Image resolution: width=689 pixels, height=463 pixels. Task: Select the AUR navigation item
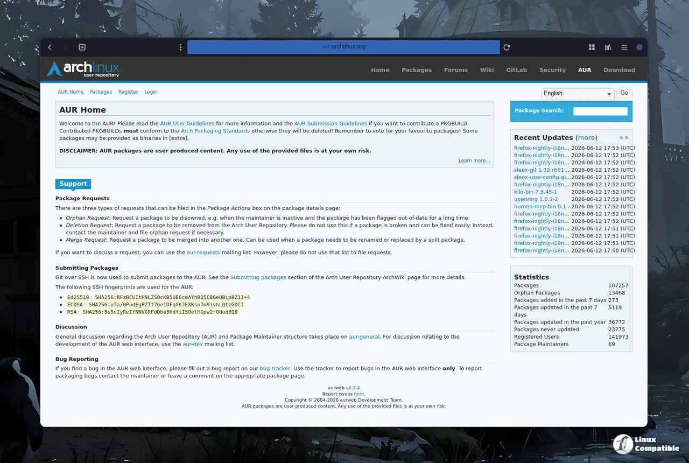[585, 70]
